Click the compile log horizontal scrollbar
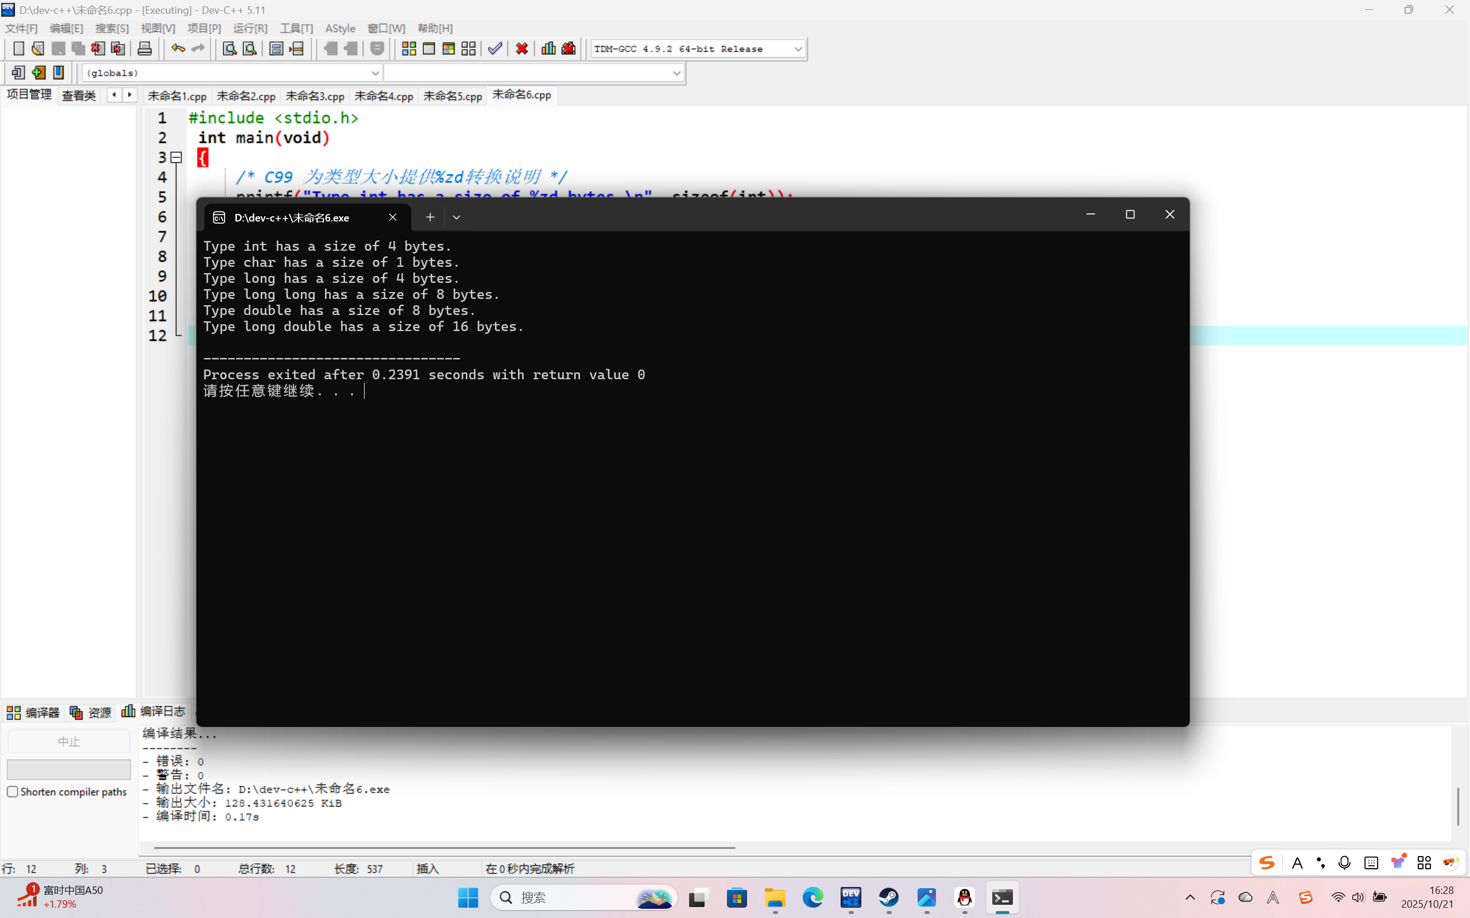The image size is (1470, 918). 443,847
